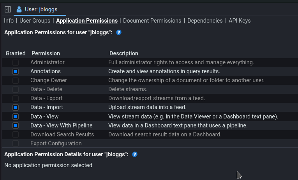Click the sidebar collapse panel icon

[7, 9]
